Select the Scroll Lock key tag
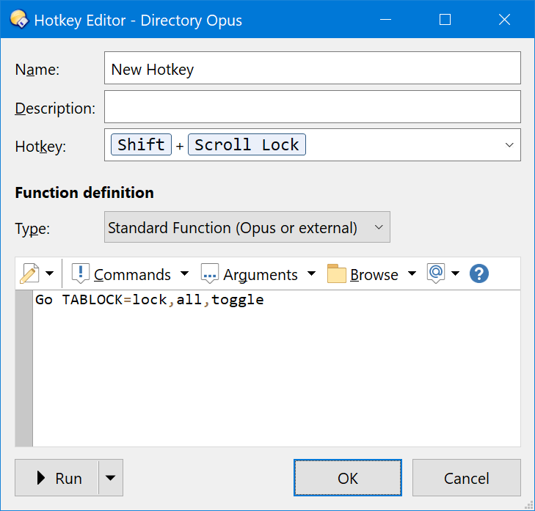The width and height of the screenshot is (535, 511). click(247, 144)
